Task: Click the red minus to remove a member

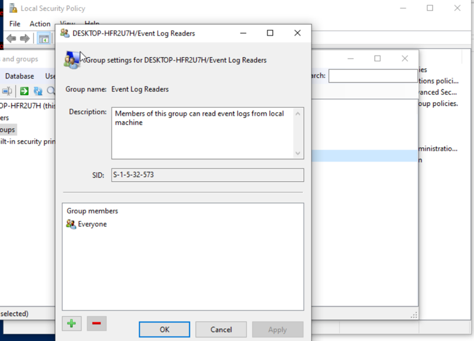Action: coord(97,324)
